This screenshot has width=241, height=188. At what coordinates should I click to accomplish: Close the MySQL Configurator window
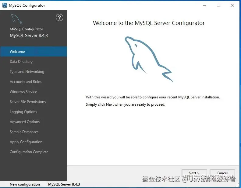pos(232,5)
